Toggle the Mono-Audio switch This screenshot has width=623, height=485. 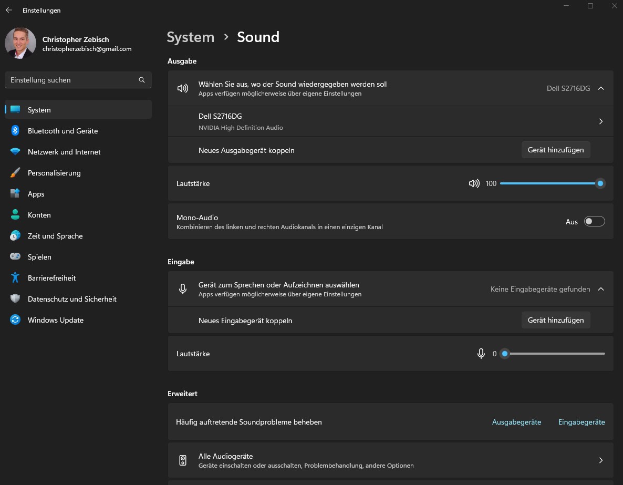(595, 222)
